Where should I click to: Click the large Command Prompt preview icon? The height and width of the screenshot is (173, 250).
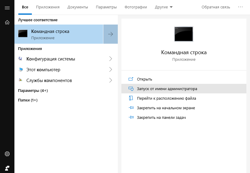184,34
